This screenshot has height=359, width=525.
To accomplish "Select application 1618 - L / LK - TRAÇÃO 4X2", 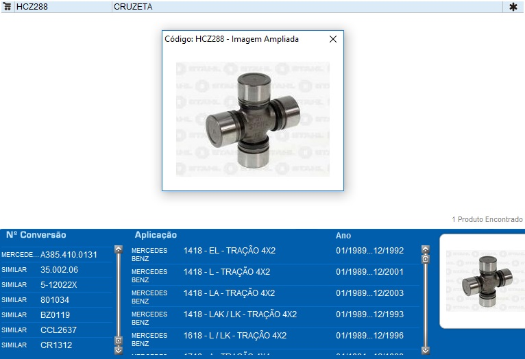I will [x=234, y=336].
